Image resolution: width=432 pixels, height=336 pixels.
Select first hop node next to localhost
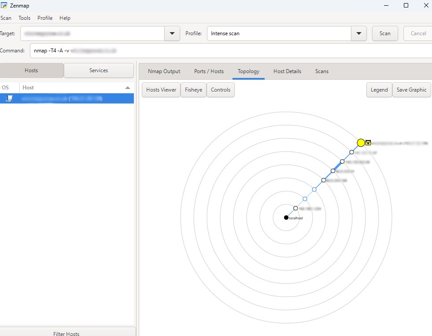(x=295, y=208)
